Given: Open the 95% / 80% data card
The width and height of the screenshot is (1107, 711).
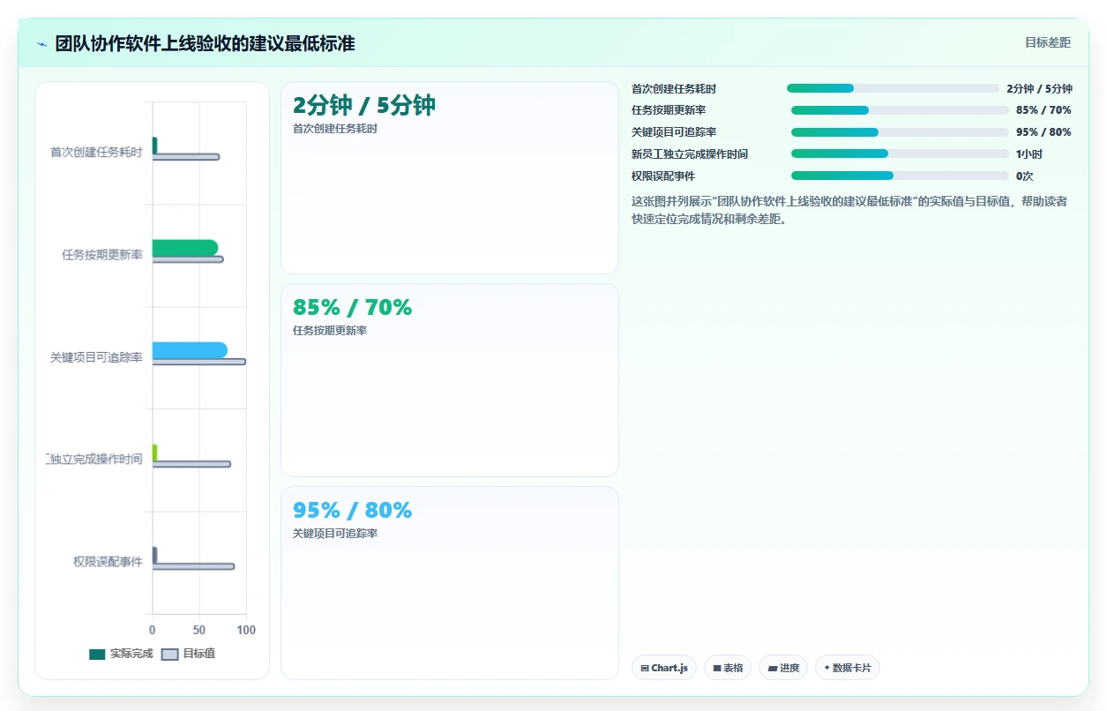Looking at the screenshot, I should click(450, 583).
